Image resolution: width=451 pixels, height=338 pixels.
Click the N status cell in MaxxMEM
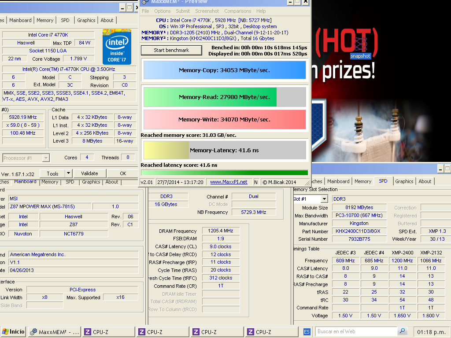click(x=256, y=182)
